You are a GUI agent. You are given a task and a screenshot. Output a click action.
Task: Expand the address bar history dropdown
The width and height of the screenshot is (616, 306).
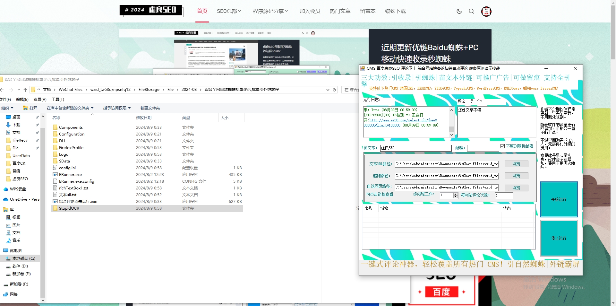click(328, 90)
